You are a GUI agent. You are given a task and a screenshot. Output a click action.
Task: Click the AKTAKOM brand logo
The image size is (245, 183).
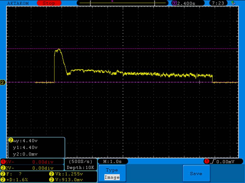coord(18,3)
